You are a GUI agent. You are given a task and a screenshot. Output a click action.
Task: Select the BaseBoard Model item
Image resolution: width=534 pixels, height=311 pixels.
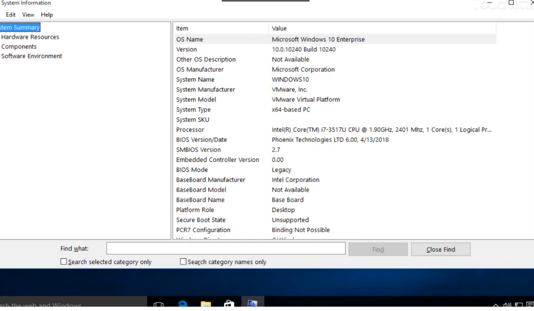coord(201,190)
